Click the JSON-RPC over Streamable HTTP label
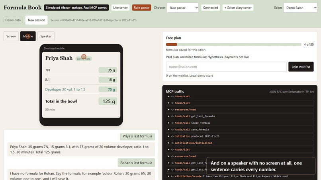The width and height of the screenshot is (321, 180). [x=292, y=92]
